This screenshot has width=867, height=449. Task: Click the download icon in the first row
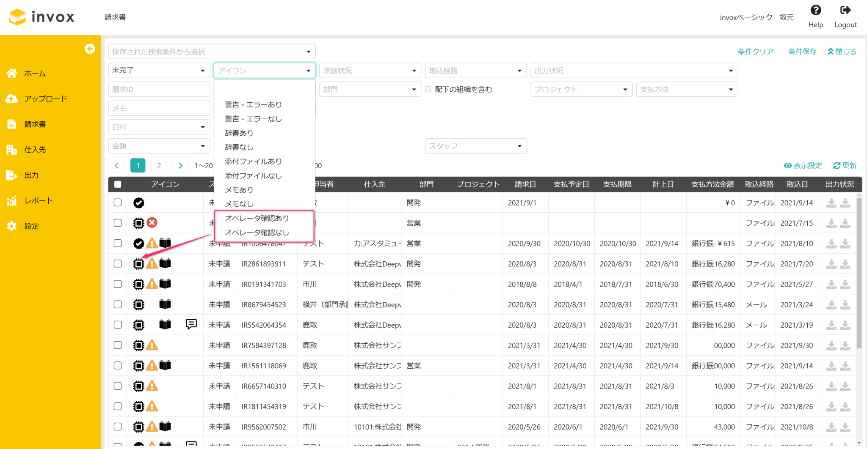[x=831, y=203]
